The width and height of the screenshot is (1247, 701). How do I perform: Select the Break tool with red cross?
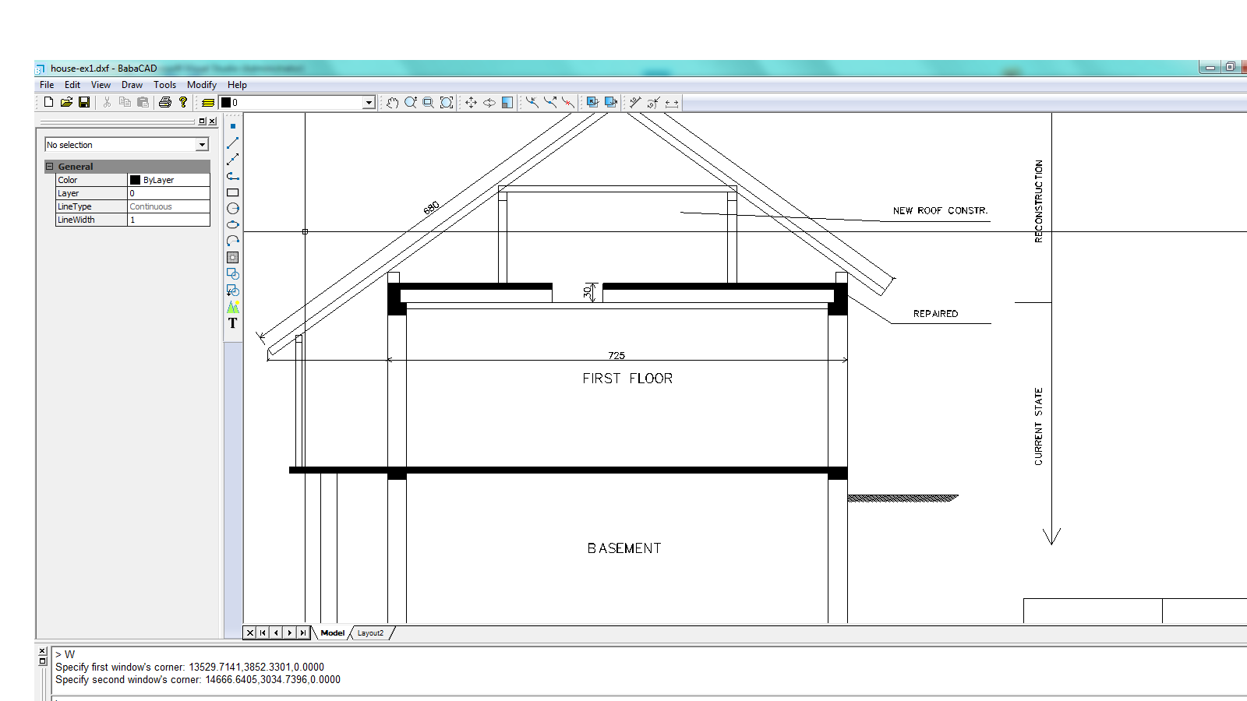pos(568,102)
